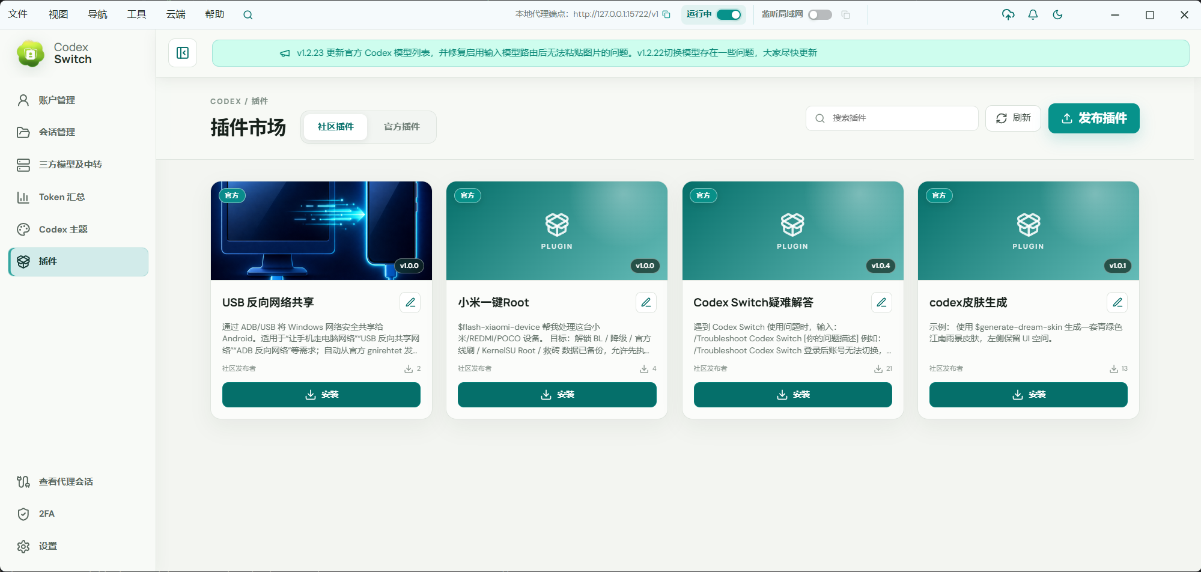Click download count icon on Codex Switch疑难解答 card
Image resolution: width=1201 pixels, height=572 pixels.
(878, 369)
